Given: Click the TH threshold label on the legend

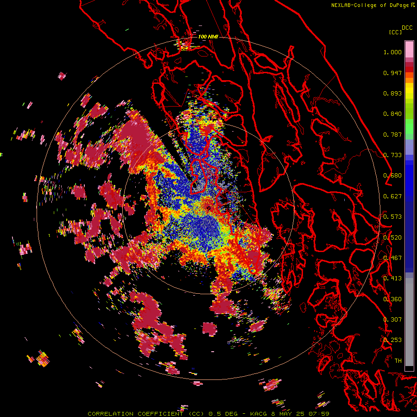Looking at the screenshot, I should [x=398, y=360].
